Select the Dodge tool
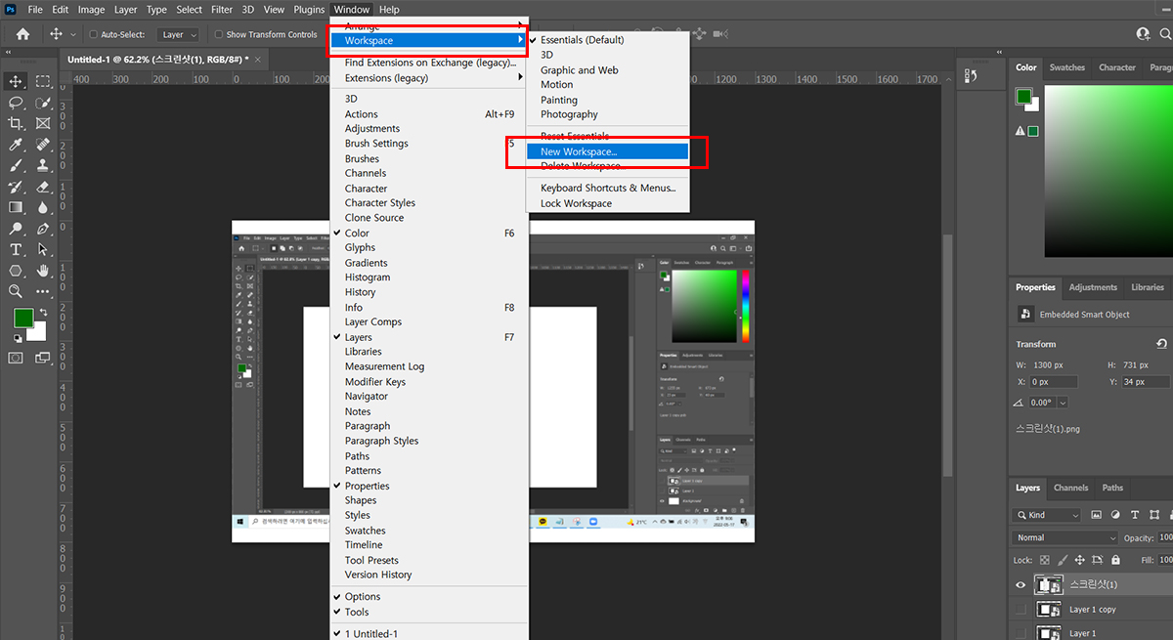This screenshot has height=640, width=1173. (x=16, y=229)
